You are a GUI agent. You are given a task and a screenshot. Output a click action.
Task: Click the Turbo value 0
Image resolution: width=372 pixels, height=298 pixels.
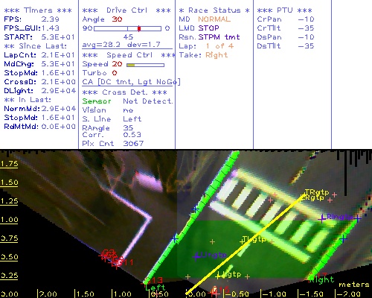coord(115,73)
